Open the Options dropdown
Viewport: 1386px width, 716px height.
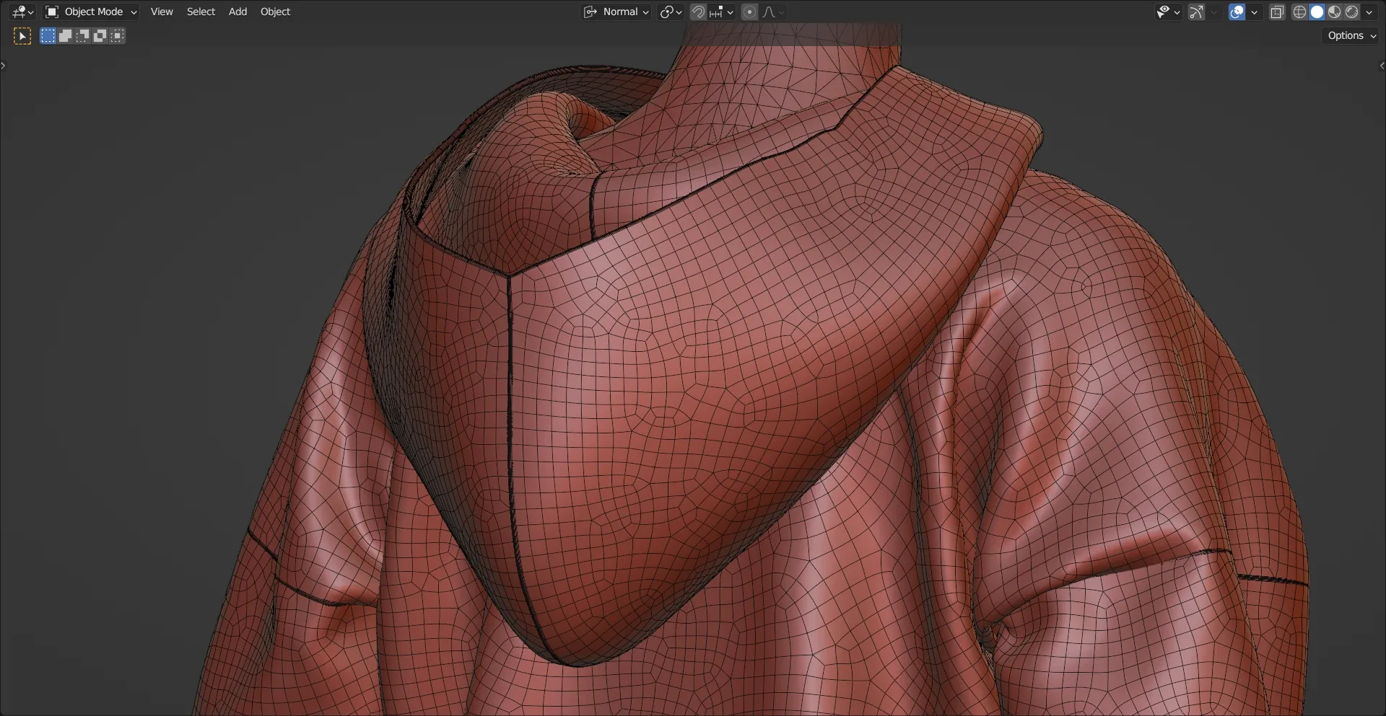click(1351, 35)
